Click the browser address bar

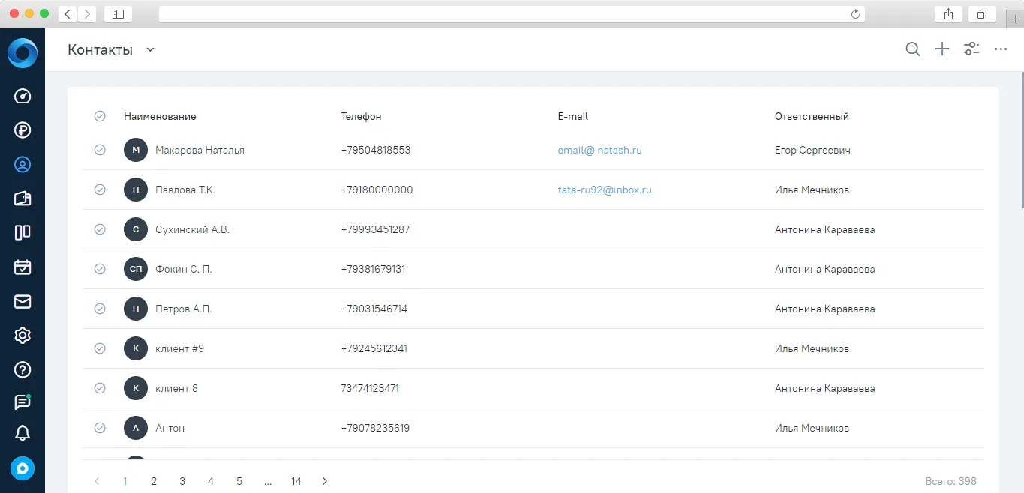point(512,14)
